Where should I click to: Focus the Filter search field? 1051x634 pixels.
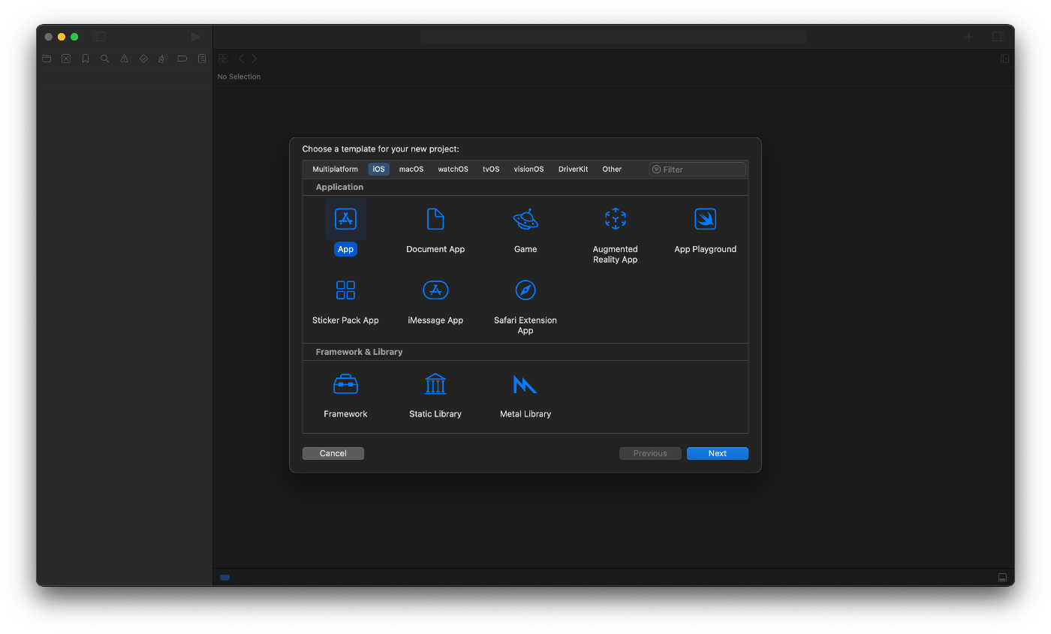coord(697,170)
